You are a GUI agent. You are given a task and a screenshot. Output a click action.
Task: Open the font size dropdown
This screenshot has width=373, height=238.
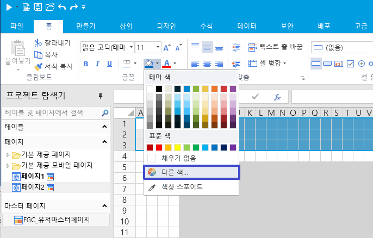coord(156,48)
